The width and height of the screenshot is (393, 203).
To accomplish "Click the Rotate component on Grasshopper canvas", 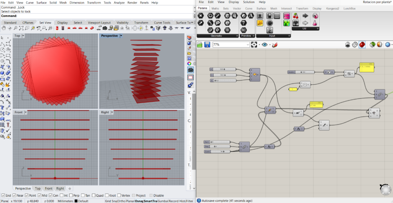I will 374,113.
